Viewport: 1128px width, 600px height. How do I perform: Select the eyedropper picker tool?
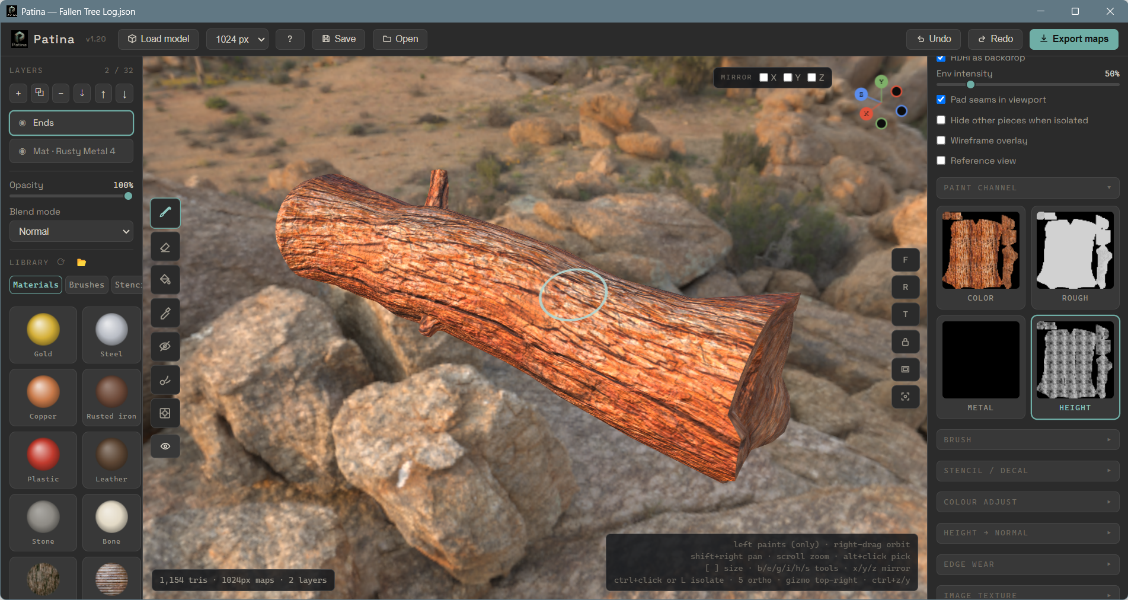(165, 313)
